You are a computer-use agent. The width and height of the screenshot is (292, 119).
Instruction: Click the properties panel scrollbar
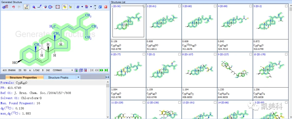pyautogui.click(x=108, y=100)
